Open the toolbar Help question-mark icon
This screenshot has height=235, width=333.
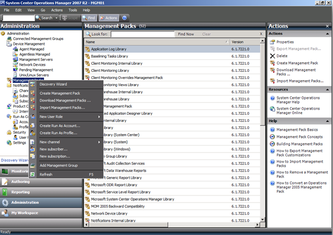[x=125, y=18]
